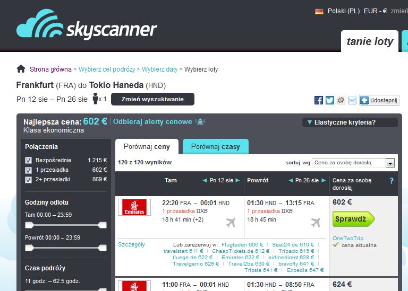Book via Emirates 622 € link

click(241, 257)
